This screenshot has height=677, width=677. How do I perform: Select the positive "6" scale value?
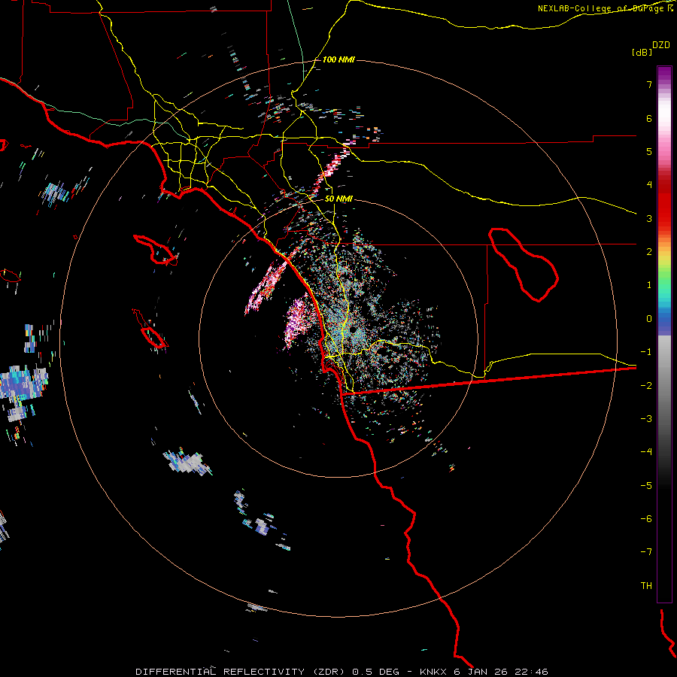tap(649, 118)
